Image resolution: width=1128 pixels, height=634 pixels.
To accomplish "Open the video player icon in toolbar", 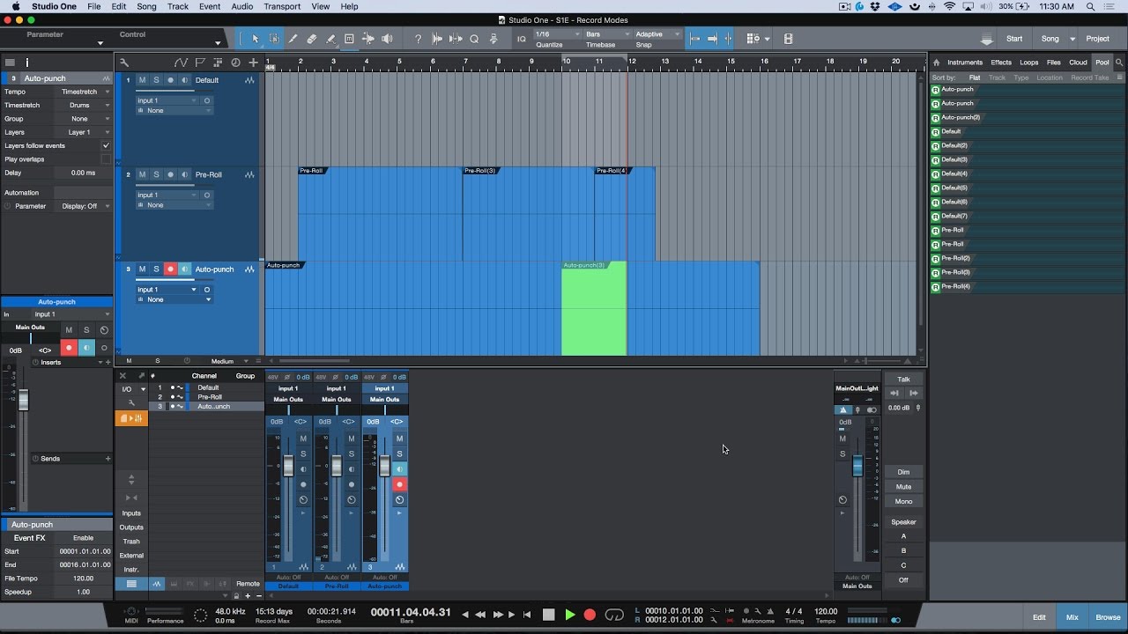I will click(x=788, y=39).
